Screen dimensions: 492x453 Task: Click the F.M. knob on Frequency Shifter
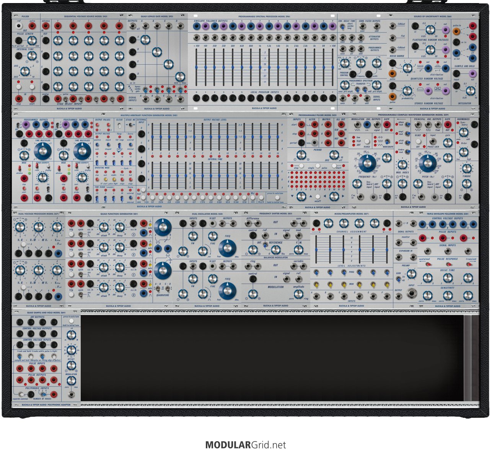(x=298, y=250)
